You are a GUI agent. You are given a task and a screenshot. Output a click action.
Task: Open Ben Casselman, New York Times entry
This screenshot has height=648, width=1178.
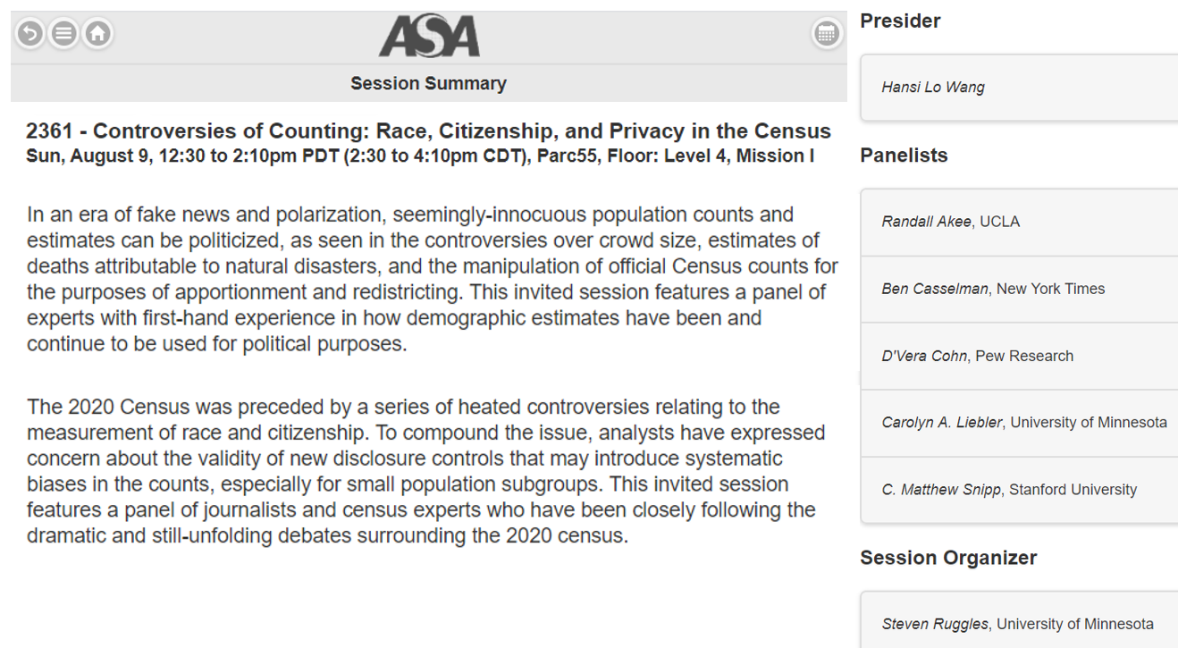coord(1019,289)
